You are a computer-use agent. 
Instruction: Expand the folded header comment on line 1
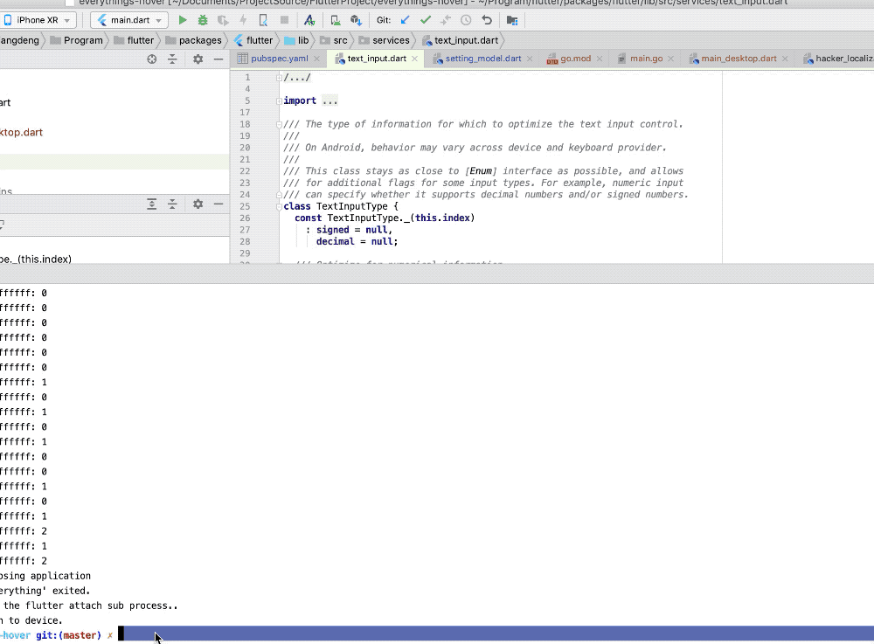point(280,78)
